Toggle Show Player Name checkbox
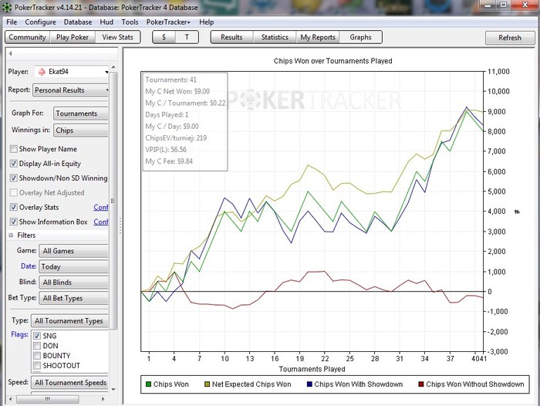 point(13,149)
